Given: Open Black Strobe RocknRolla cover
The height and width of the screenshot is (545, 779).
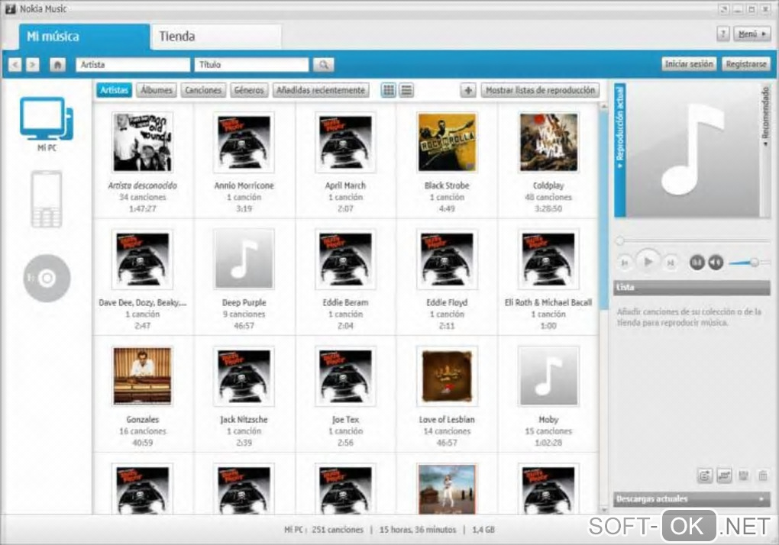Looking at the screenshot, I should pyautogui.click(x=447, y=143).
